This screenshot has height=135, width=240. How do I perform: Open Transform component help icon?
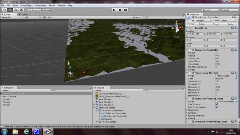click(x=232, y=28)
